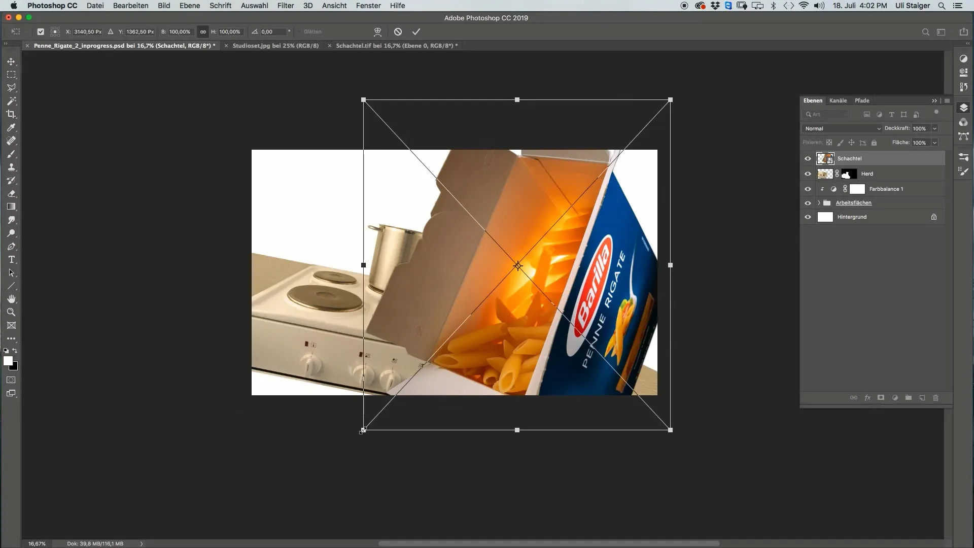Open the fx layer style button
Viewport: 974px width, 548px height.
(867, 398)
